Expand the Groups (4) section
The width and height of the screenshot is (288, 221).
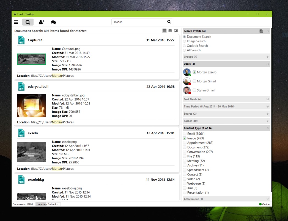[x=267, y=57]
